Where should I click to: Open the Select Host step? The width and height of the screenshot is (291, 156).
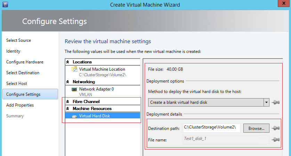coord(17,84)
